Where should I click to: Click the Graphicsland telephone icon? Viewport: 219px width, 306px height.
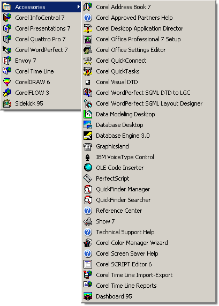[x=88, y=146]
